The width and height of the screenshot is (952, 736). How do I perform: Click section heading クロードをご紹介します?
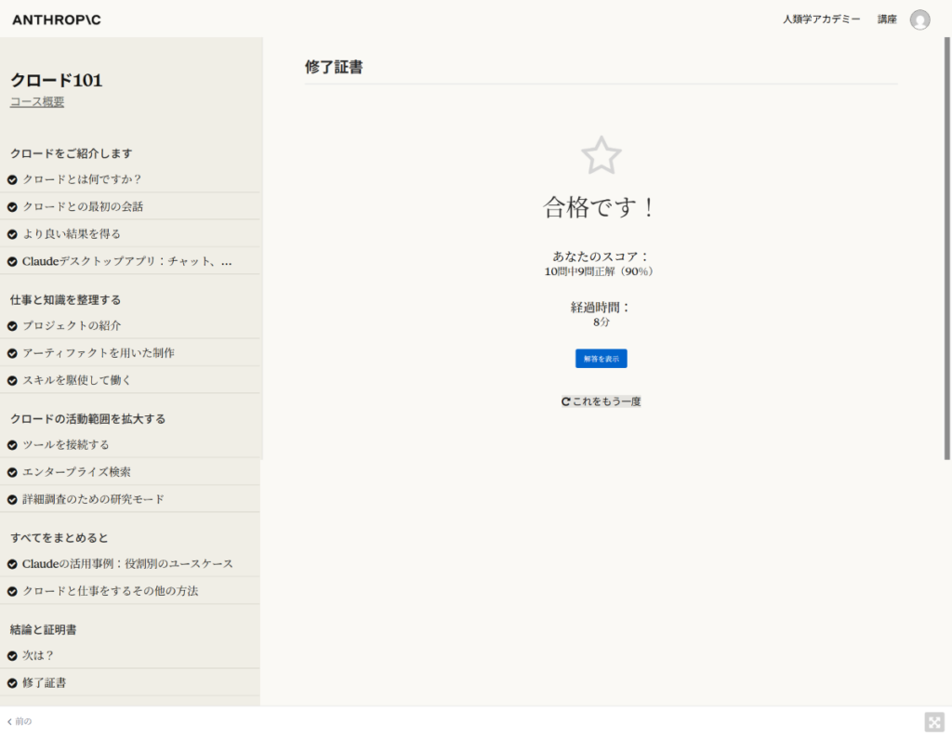coord(71,153)
